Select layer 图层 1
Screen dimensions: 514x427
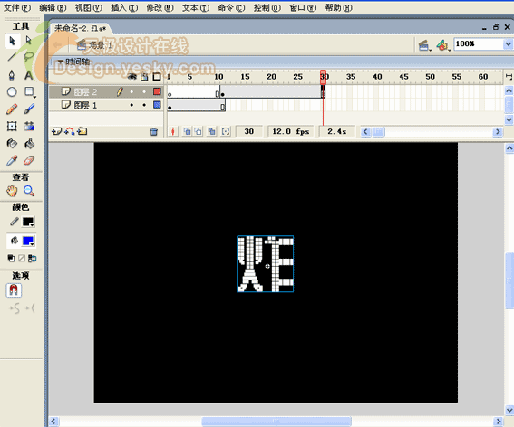point(85,105)
